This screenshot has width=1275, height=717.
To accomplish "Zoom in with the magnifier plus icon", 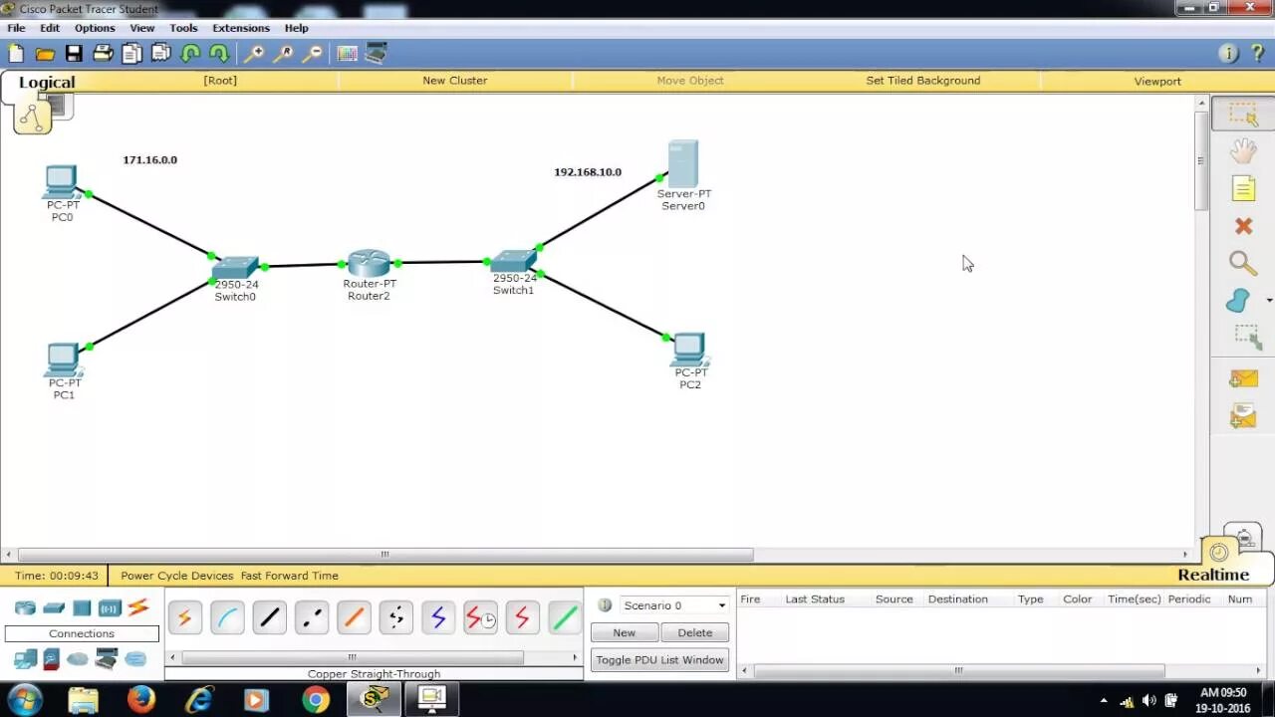I will (x=255, y=54).
